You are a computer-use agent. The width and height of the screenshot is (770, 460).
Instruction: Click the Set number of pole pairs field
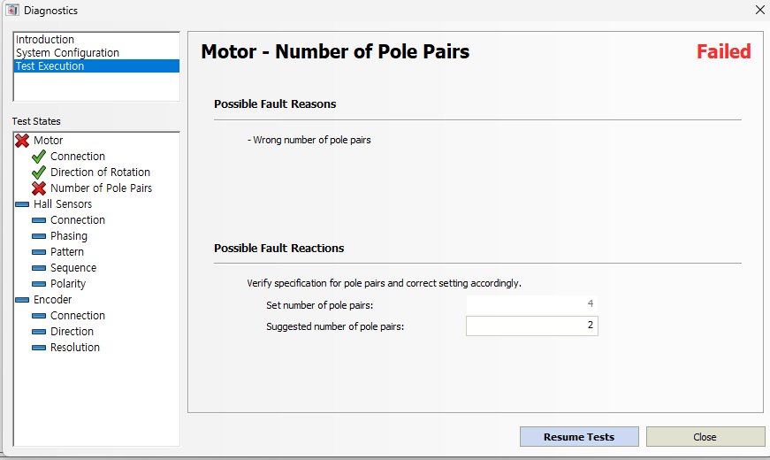532,304
